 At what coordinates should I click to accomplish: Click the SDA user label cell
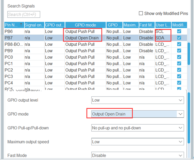click(x=163, y=38)
